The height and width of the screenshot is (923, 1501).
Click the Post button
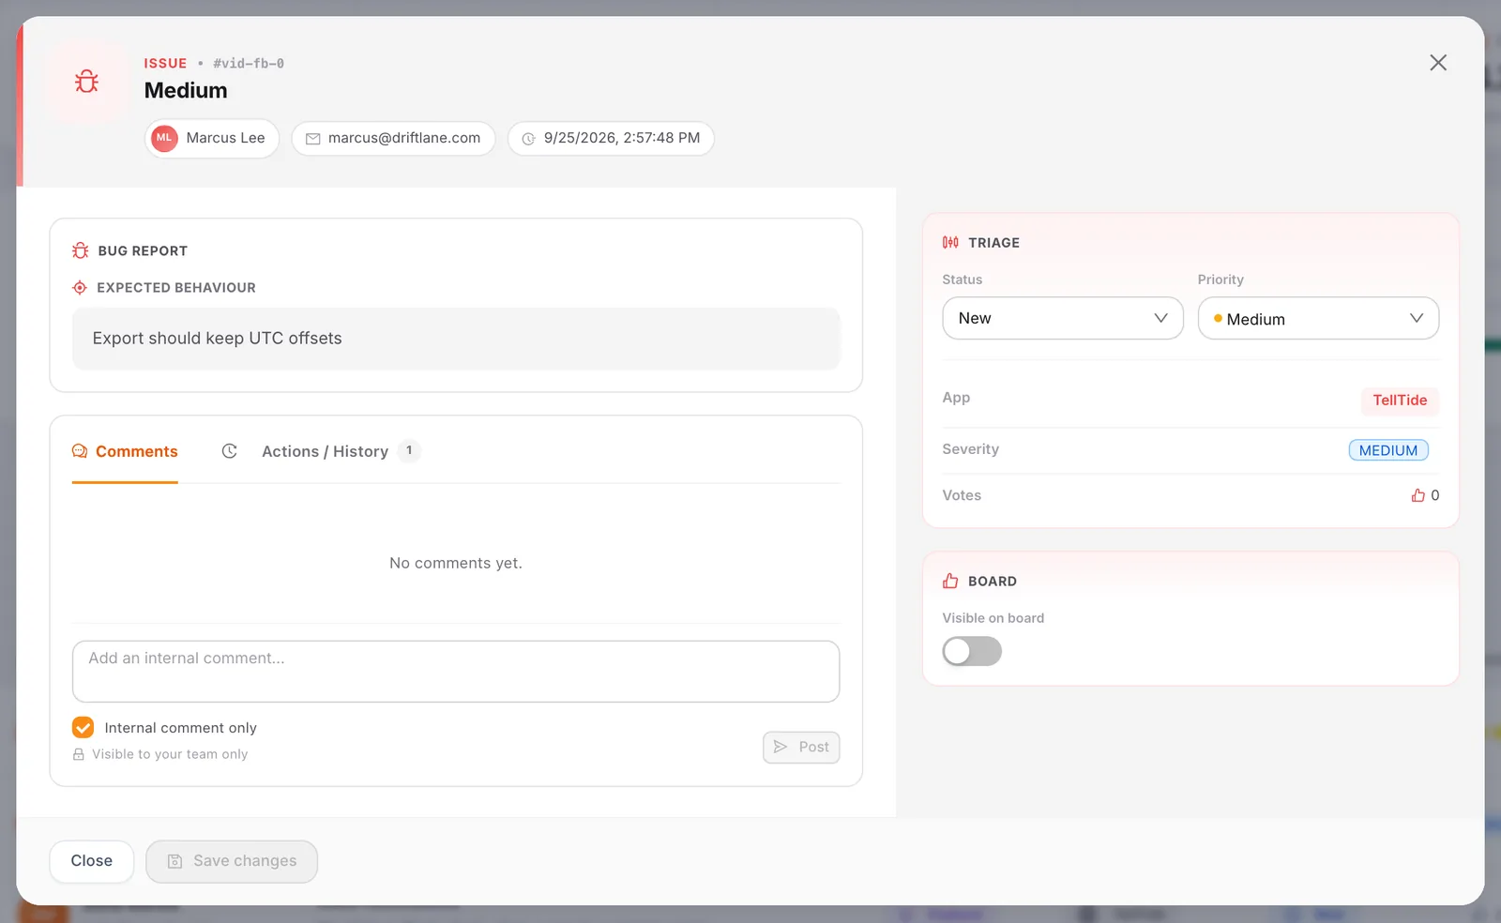click(800, 748)
